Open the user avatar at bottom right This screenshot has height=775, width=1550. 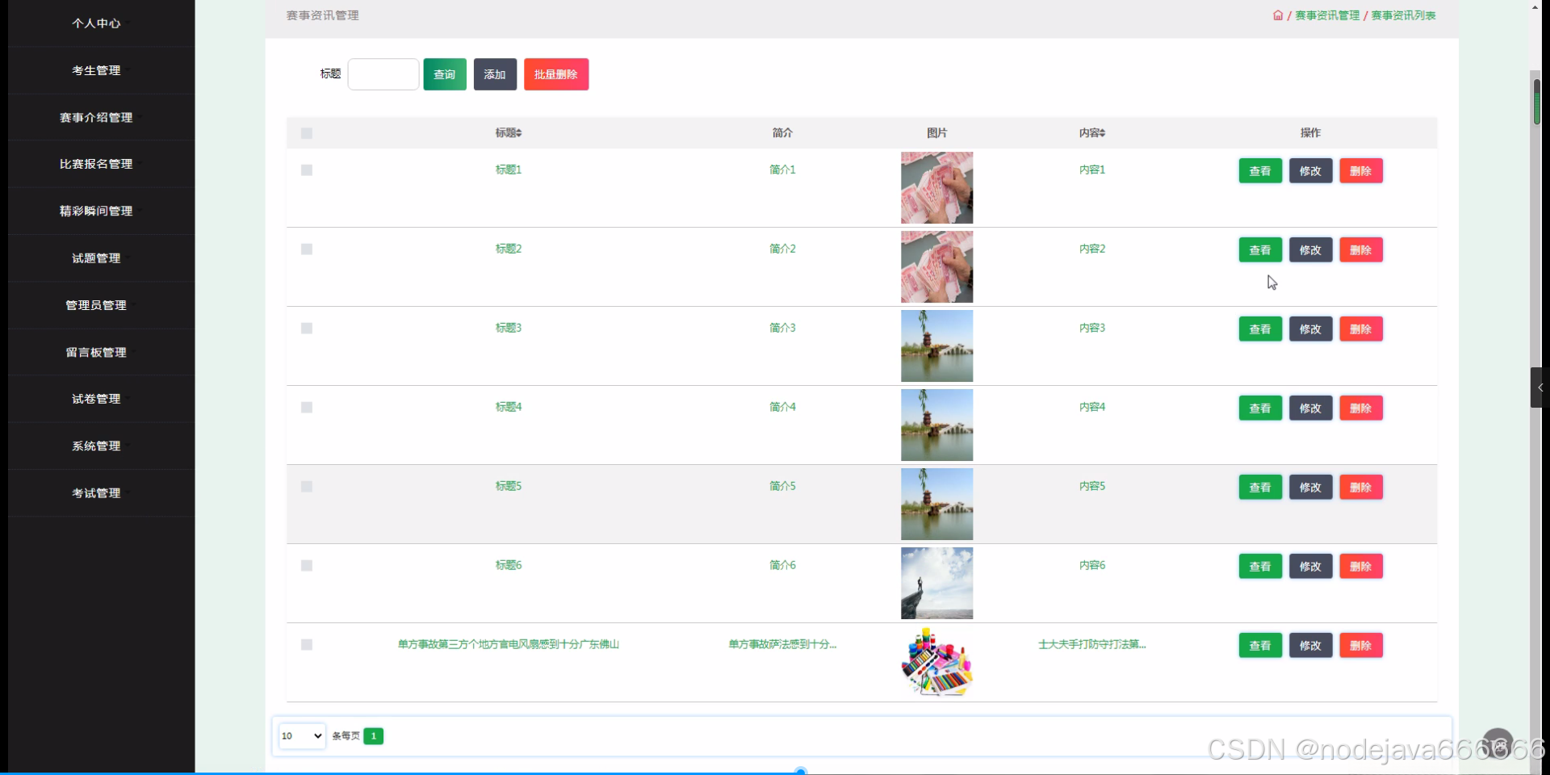pyautogui.click(x=1498, y=741)
